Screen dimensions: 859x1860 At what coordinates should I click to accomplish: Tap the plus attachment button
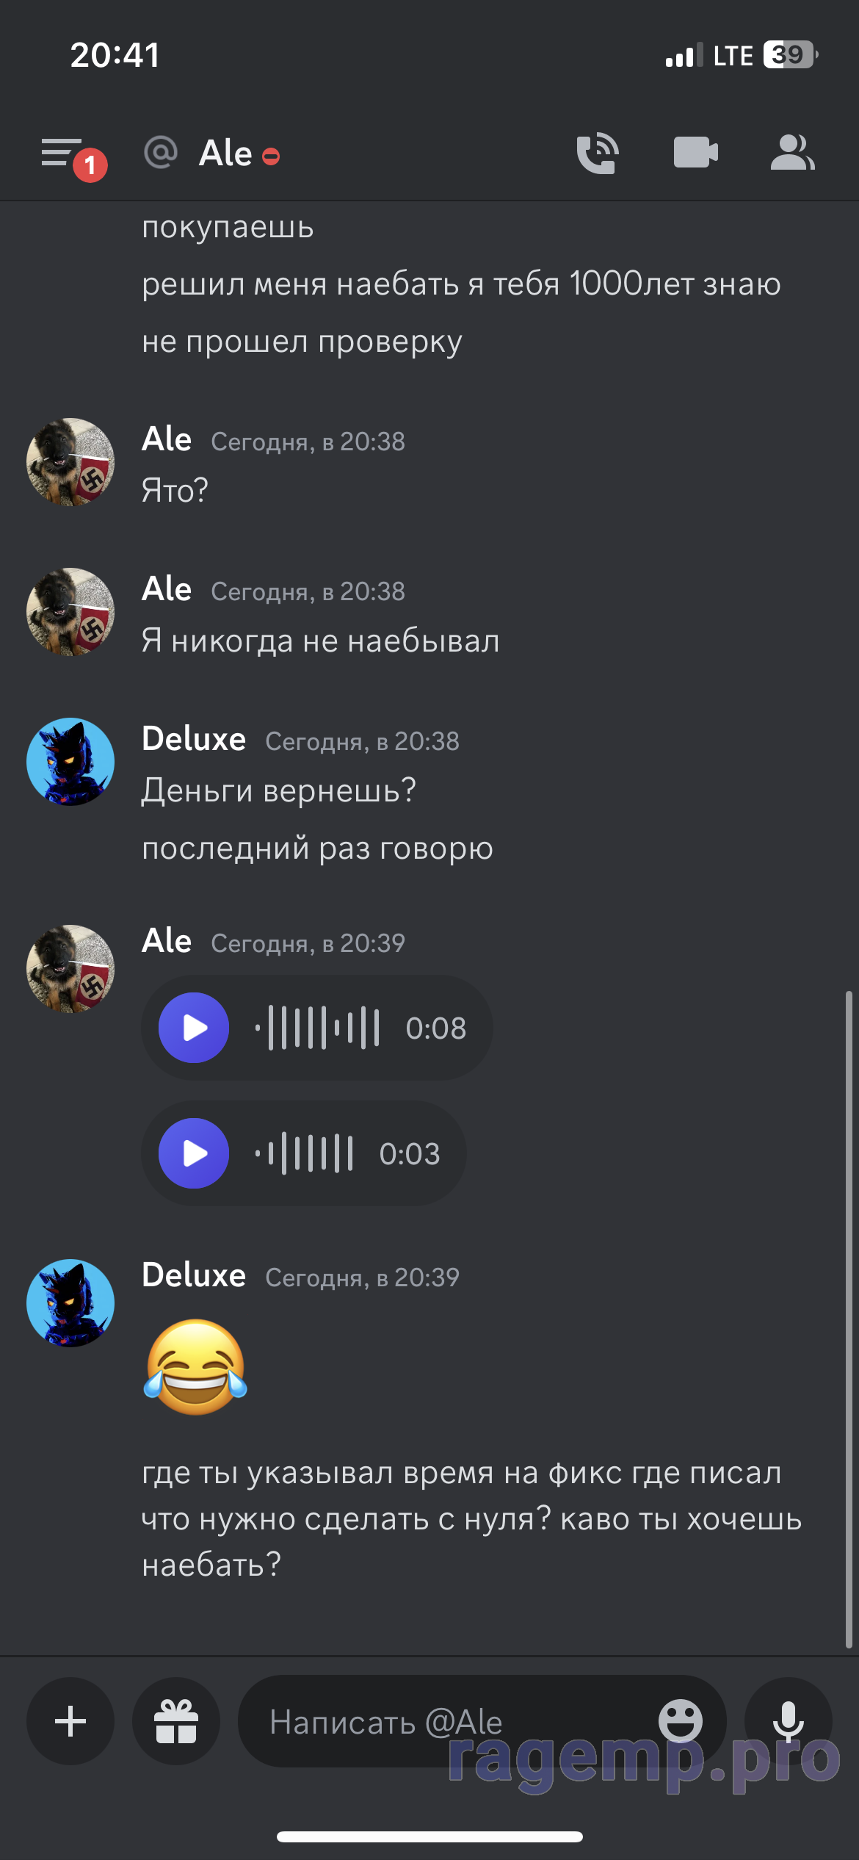70,1721
